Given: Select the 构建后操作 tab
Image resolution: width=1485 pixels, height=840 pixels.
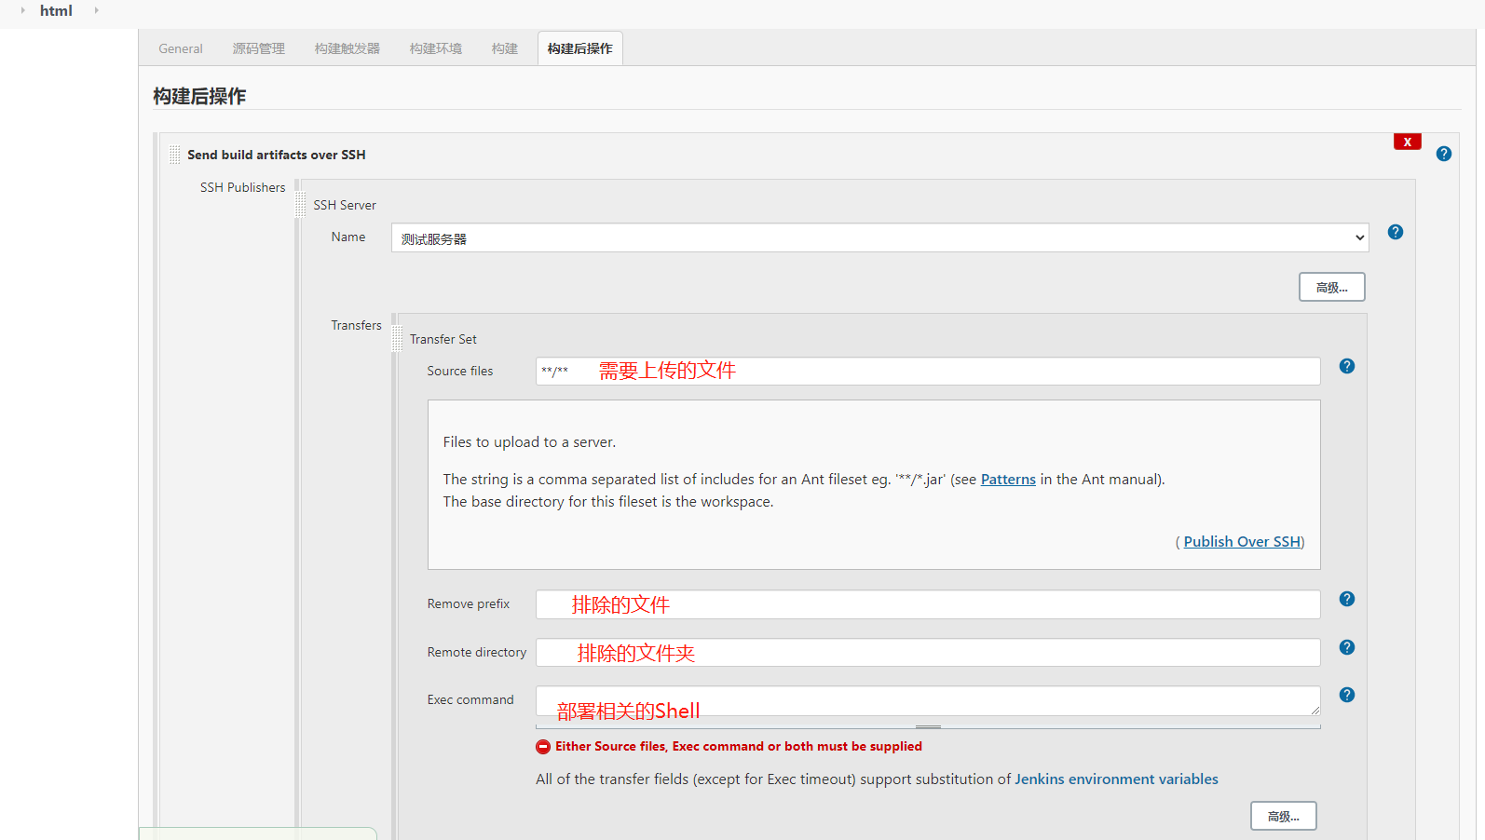Looking at the screenshot, I should [580, 48].
